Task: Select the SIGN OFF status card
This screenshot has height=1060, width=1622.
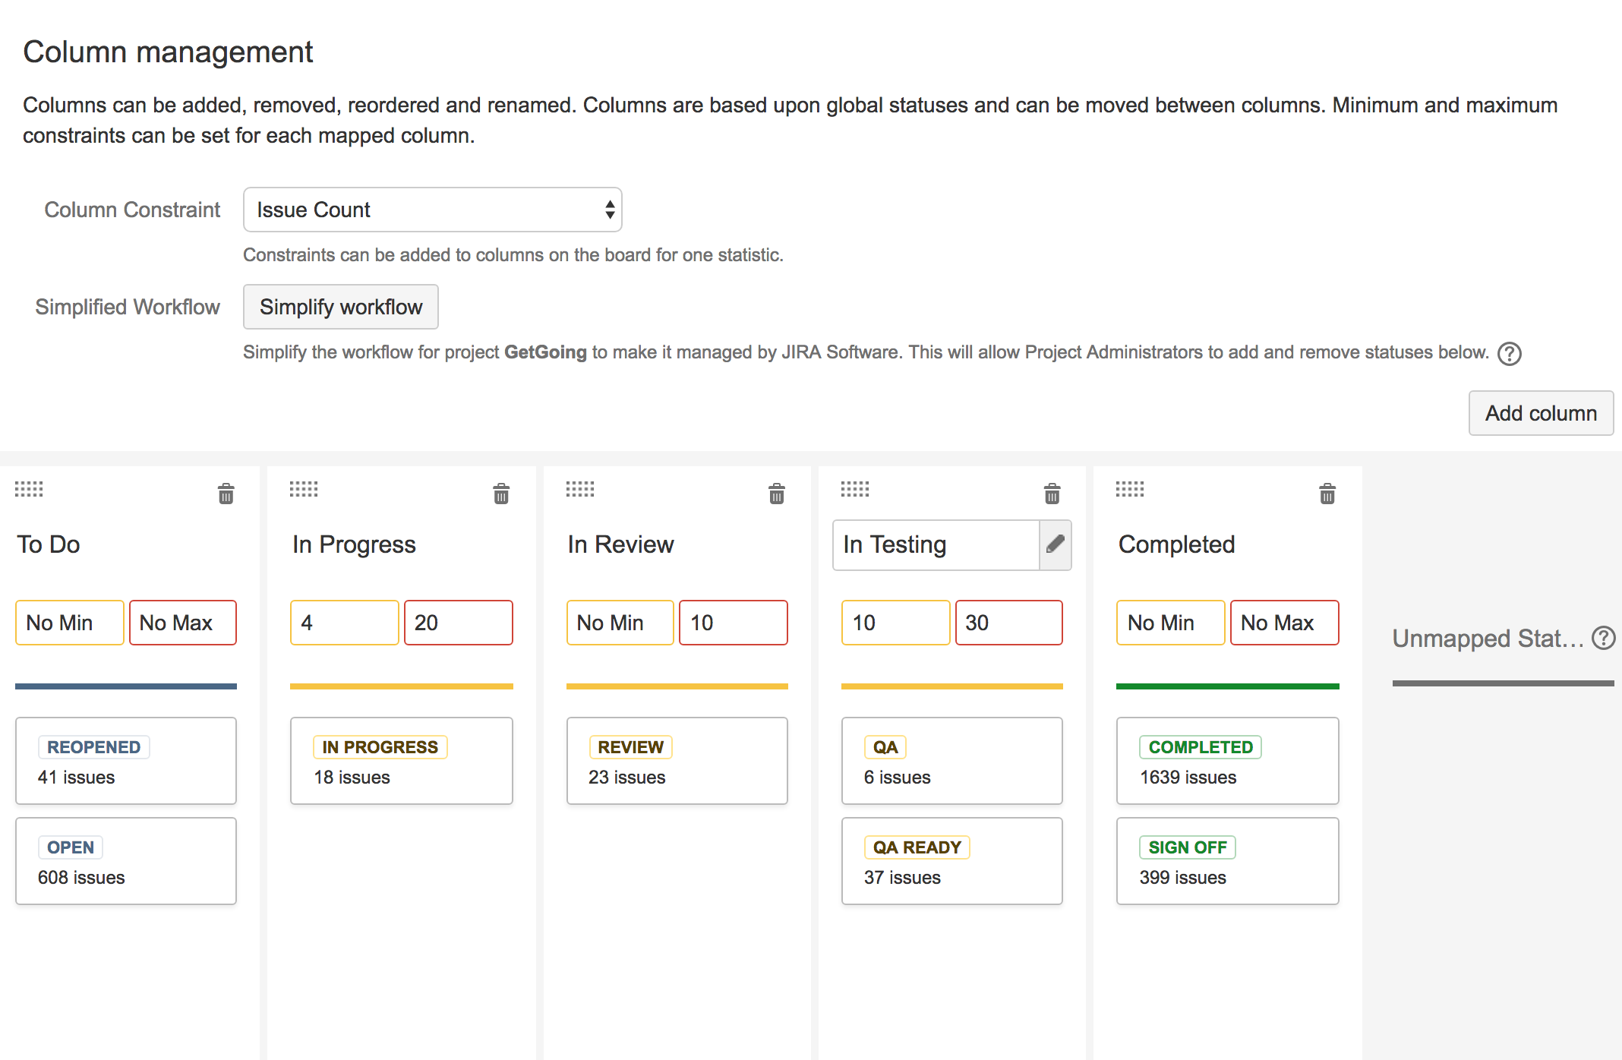Action: (x=1228, y=861)
